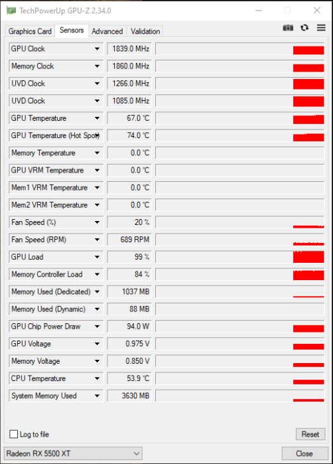This screenshot has width=333, height=464.
Task: Click the GPU Chip Power Draw value field
Action: [129, 327]
